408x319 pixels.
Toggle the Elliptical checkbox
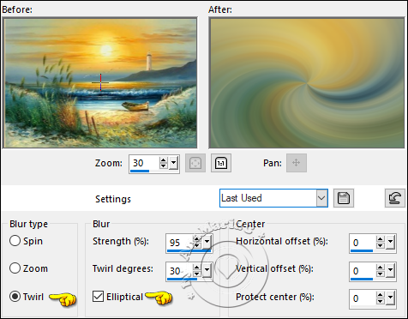click(x=98, y=297)
